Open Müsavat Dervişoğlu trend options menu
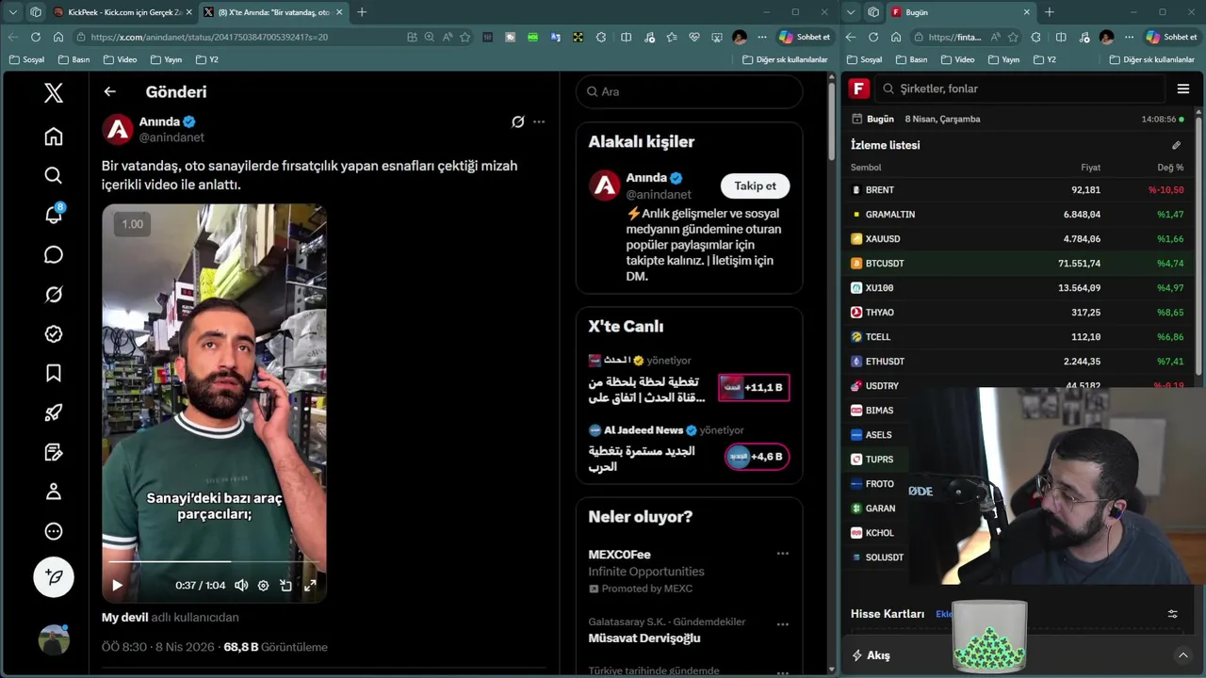 782,624
